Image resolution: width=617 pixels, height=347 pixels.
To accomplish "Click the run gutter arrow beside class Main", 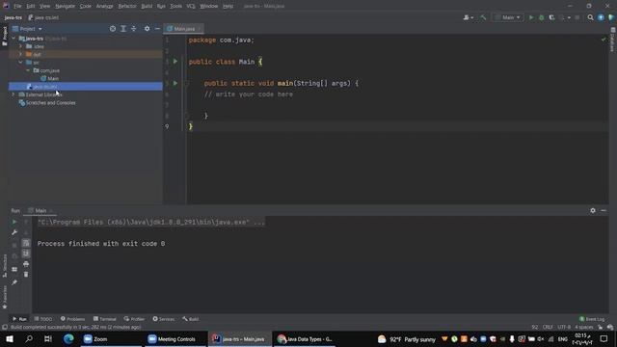I will click(x=175, y=62).
